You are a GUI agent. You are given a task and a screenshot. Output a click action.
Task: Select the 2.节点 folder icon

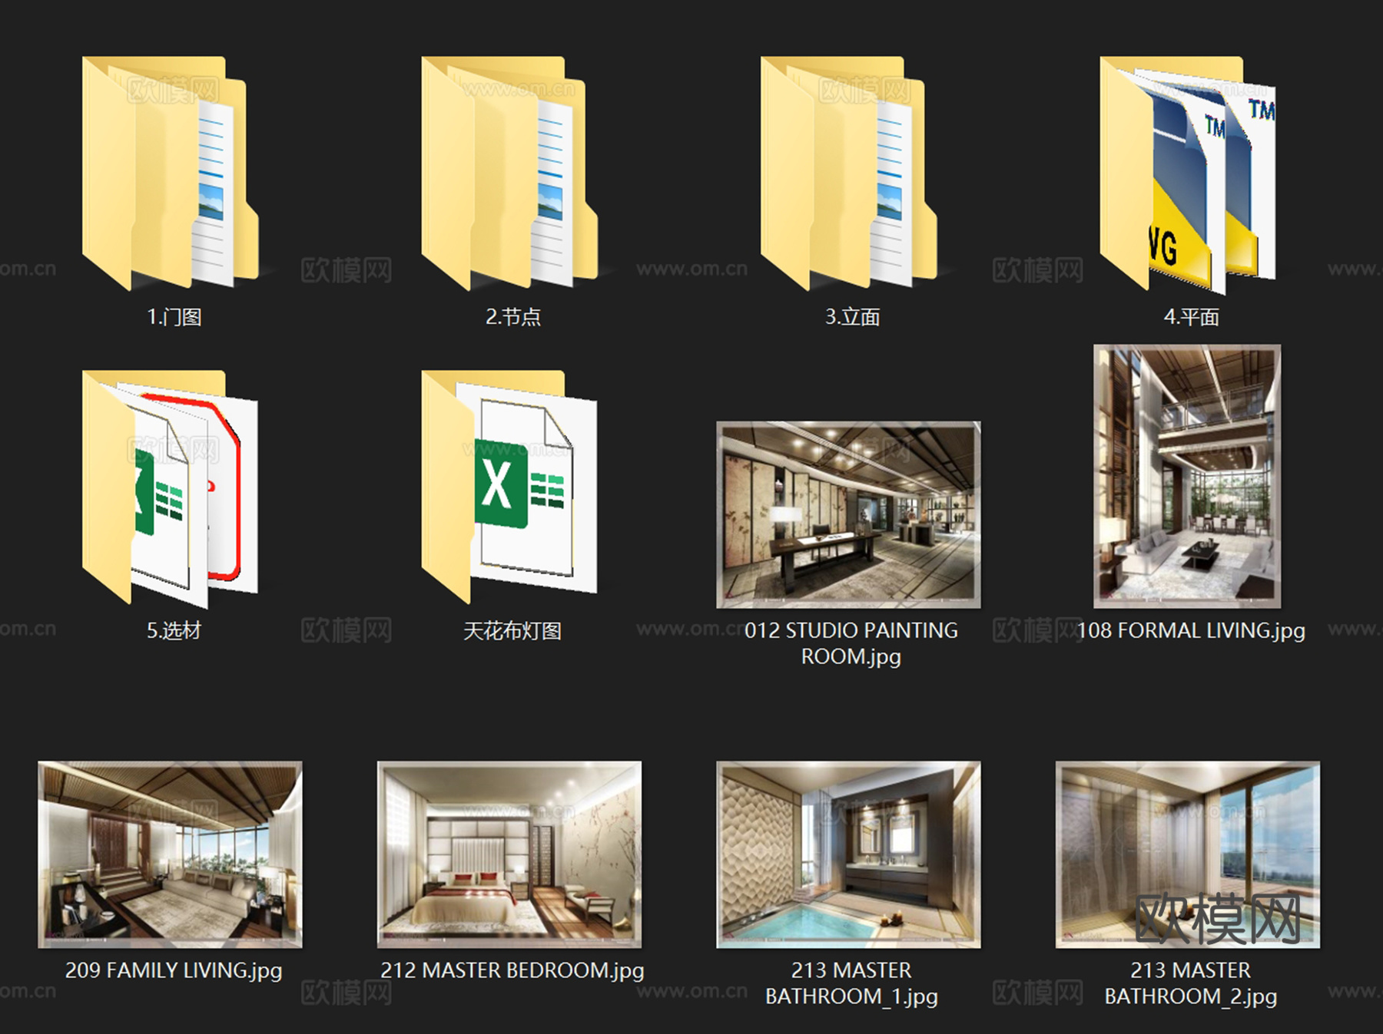(510, 173)
